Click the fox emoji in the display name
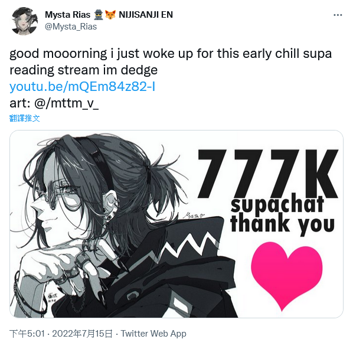This screenshot has width=353, height=349. pyautogui.click(x=110, y=15)
